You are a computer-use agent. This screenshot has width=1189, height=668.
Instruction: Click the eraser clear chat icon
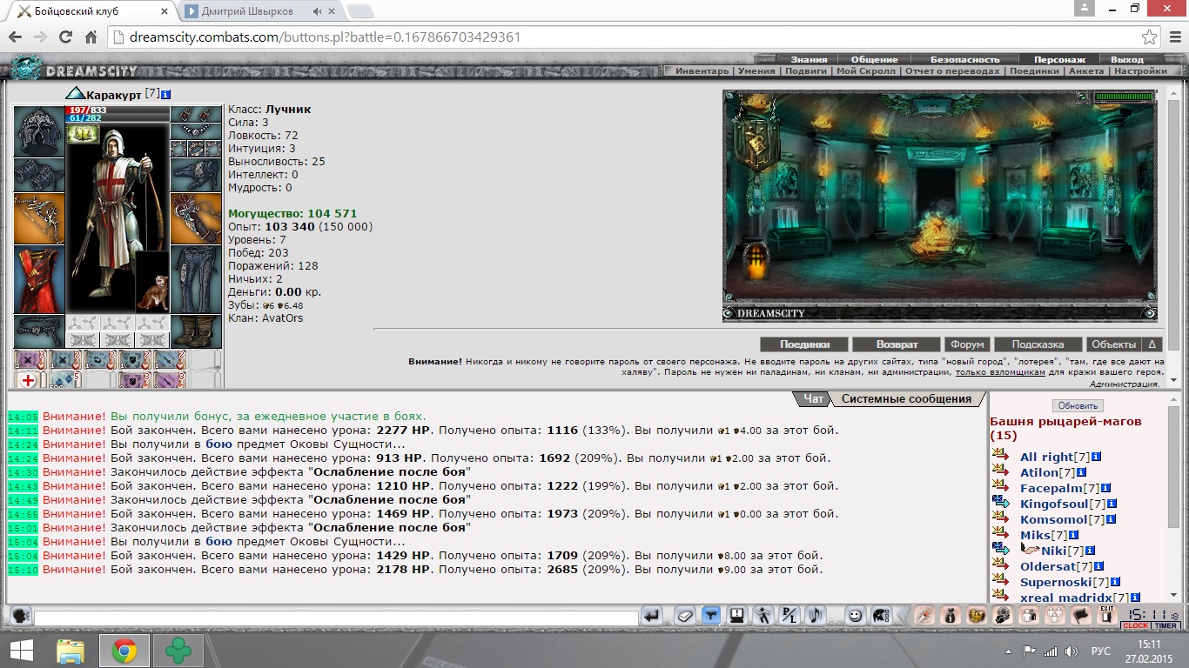(685, 616)
